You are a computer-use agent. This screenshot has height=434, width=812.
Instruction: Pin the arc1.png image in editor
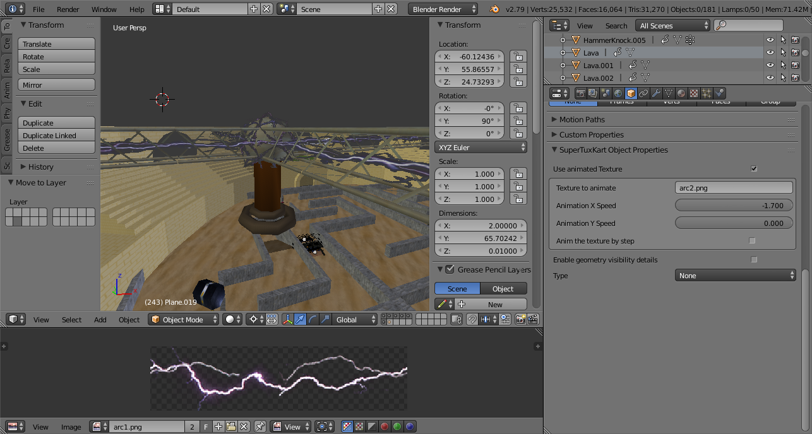[x=260, y=427]
